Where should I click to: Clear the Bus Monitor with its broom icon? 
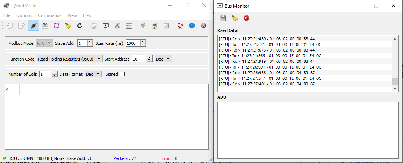click(x=234, y=18)
